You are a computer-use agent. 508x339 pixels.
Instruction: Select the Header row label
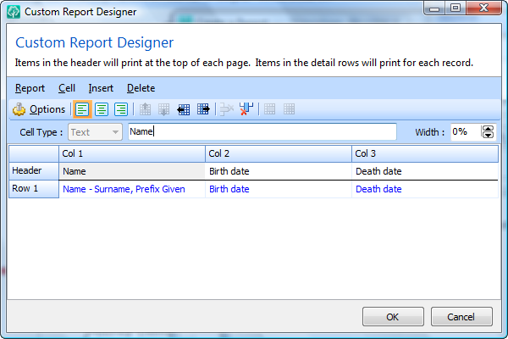pyautogui.click(x=34, y=171)
